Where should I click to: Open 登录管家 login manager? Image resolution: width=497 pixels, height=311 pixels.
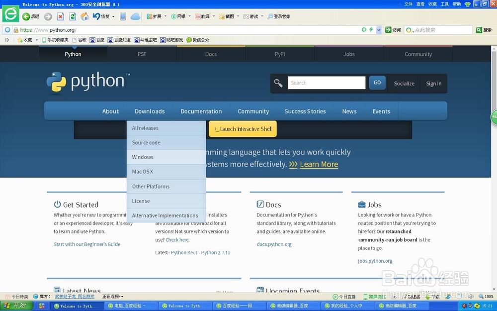tap(279, 16)
